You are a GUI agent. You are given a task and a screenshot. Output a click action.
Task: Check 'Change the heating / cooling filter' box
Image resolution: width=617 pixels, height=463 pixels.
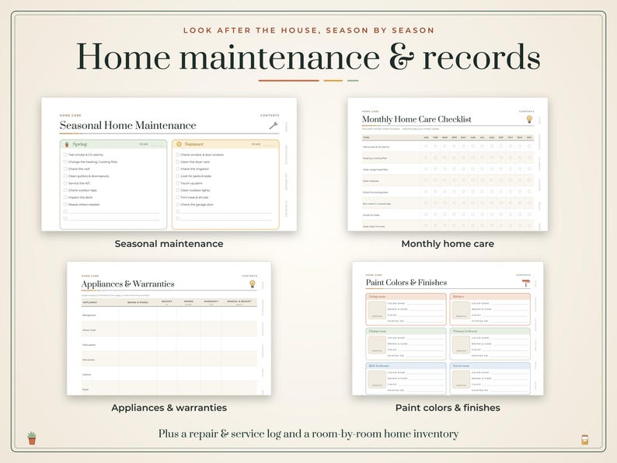(65, 162)
